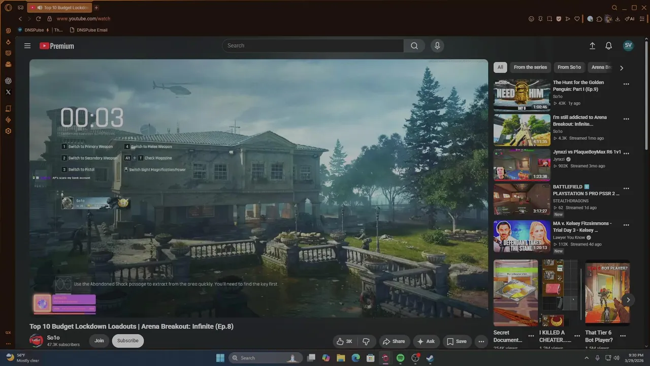Viewport: 650px width, 366px height.
Task: Save the video to a playlist
Action: pos(457,341)
